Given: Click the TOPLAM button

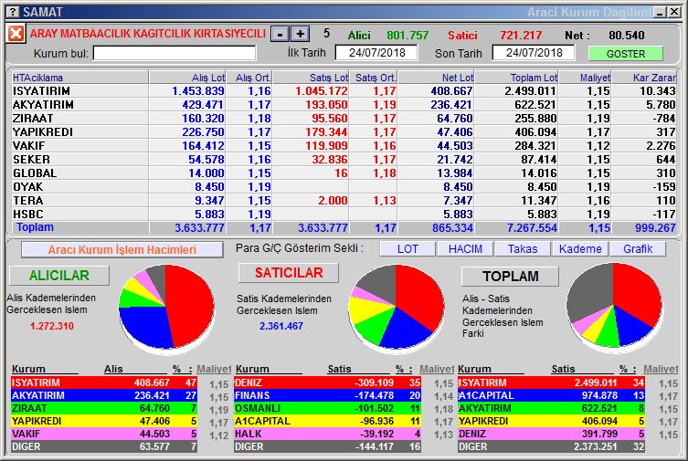Looking at the screenshot, I should tap(511, 276).
